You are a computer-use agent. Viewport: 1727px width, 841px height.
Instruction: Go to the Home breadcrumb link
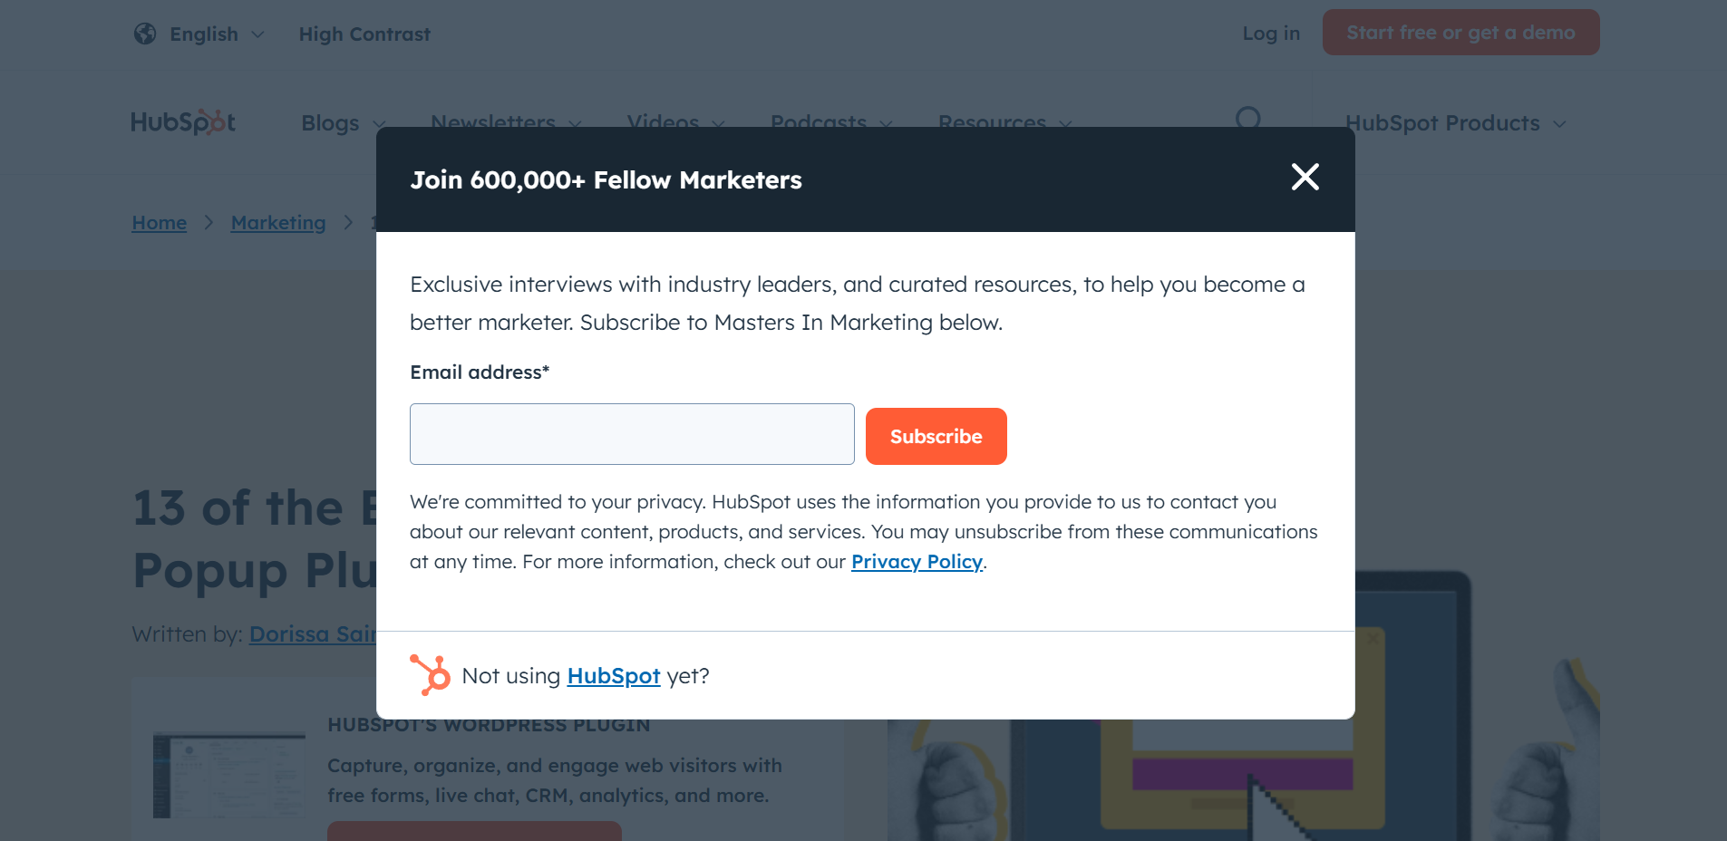tap(159, 223)
